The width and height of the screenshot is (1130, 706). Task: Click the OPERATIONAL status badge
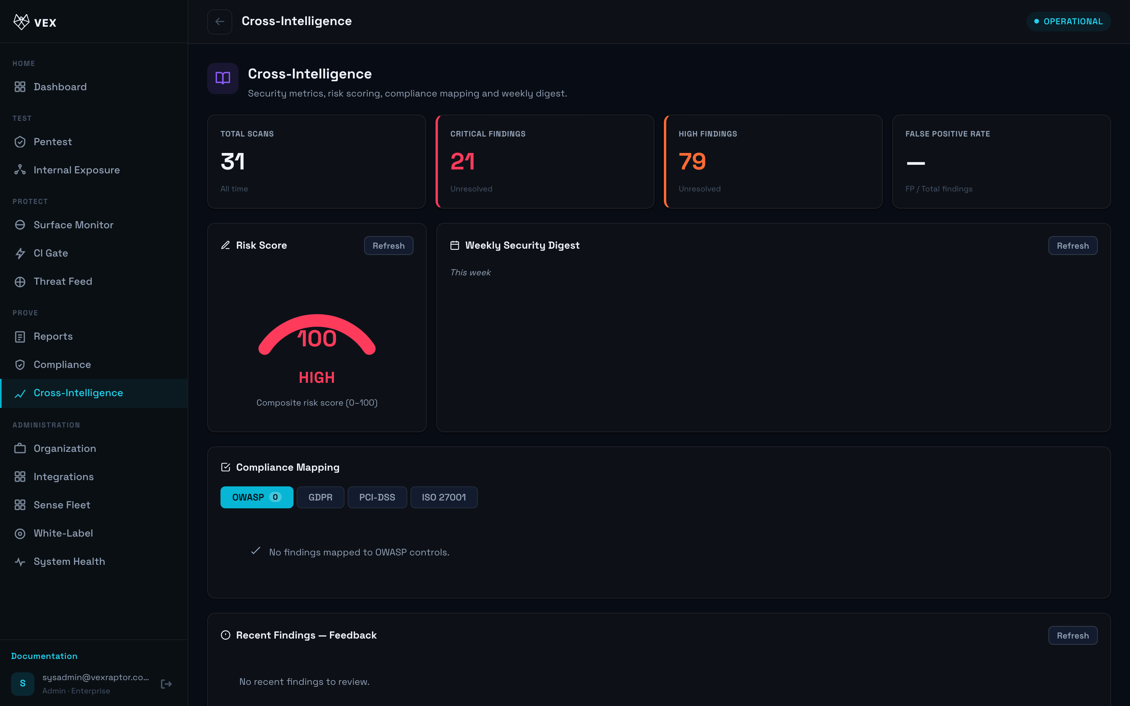coord(1068,22)
